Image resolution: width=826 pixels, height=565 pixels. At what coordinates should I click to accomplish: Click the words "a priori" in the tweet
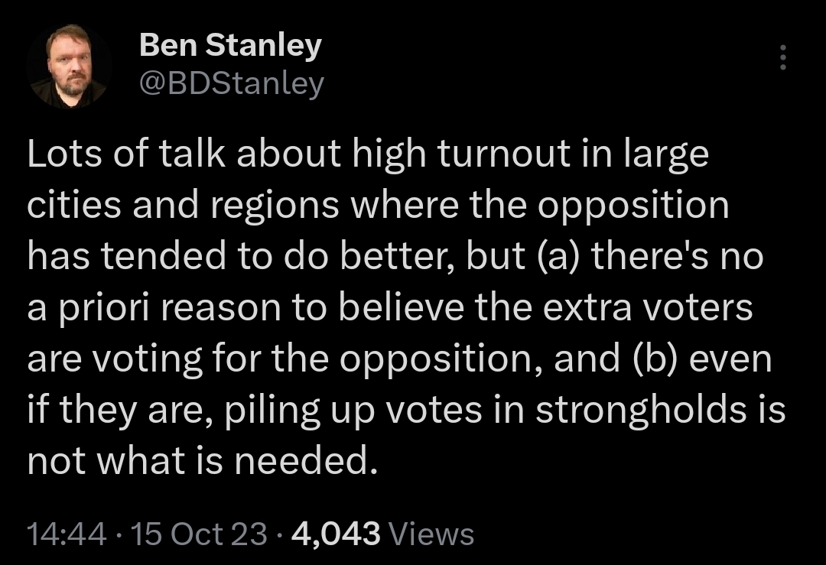(78, 309)
